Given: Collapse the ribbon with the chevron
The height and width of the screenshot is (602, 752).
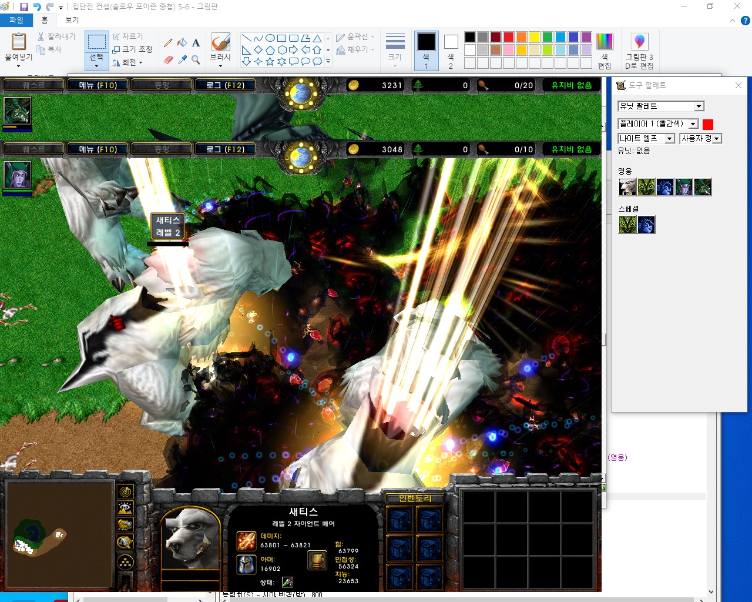Looking at the screenshot, I should (x=732, y=20).
